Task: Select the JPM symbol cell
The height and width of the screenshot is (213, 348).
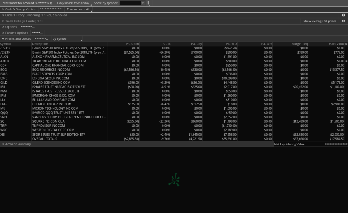Action: pyautogui.click(x=3, y=96)
